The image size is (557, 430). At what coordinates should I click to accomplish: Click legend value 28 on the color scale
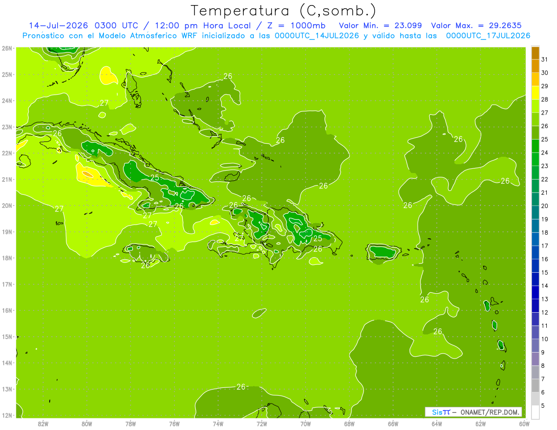pyautogui.click(x=544, y=99)
